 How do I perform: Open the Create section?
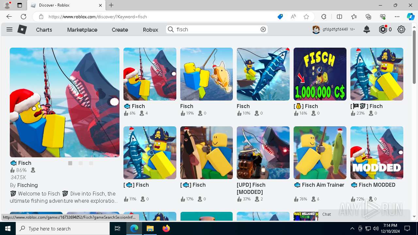coord(120,30)
